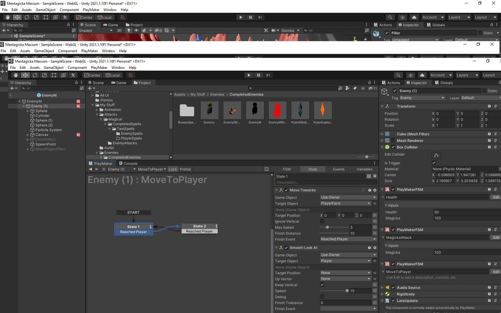Open the PlayMaker menu in the front window
The width and height of the screenshot is (501, 313).
click(x=99, y=68)
